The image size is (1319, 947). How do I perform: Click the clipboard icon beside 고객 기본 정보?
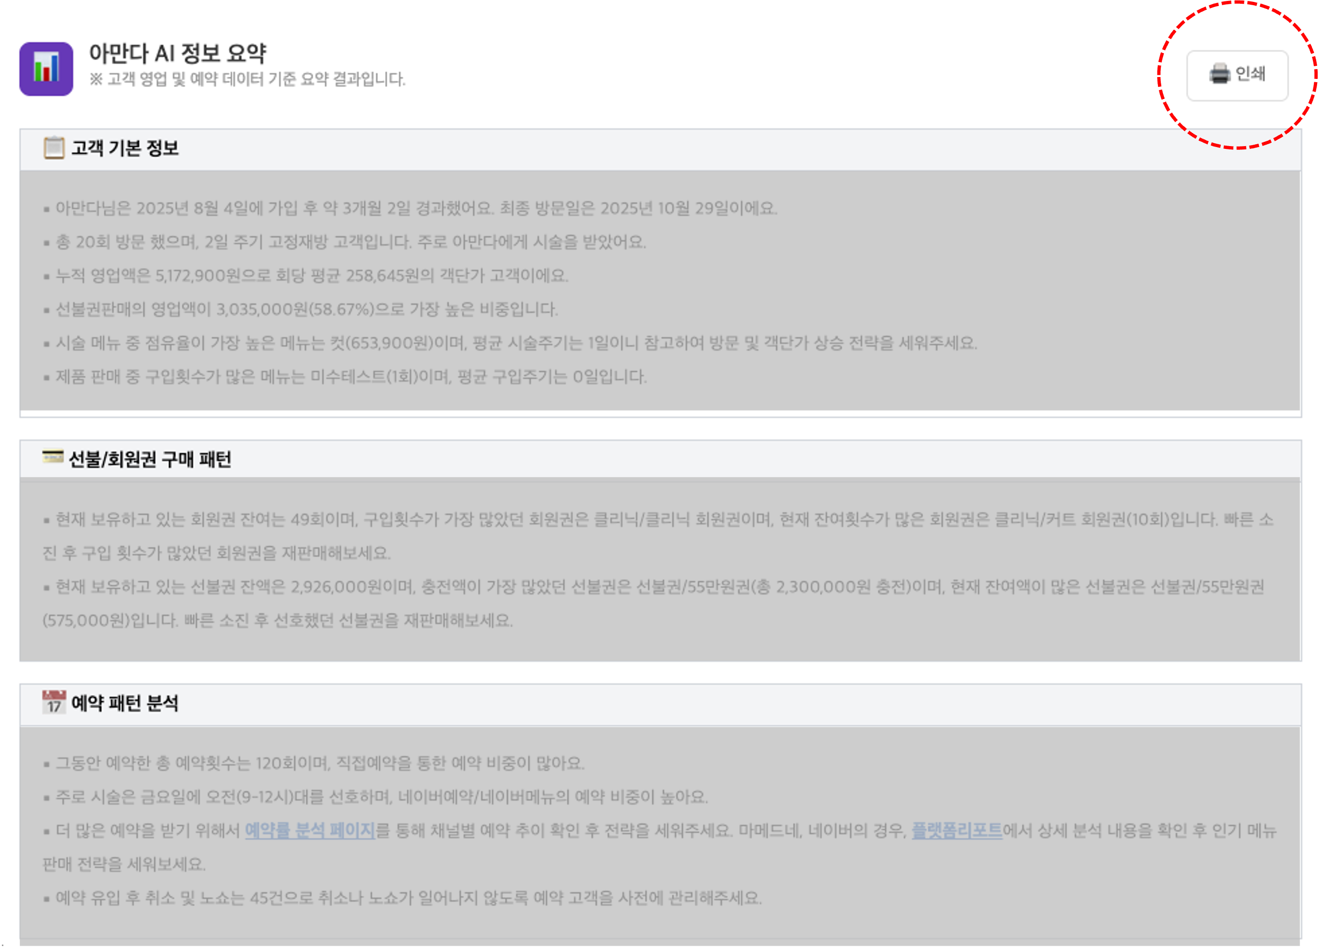tap(54, 148)
